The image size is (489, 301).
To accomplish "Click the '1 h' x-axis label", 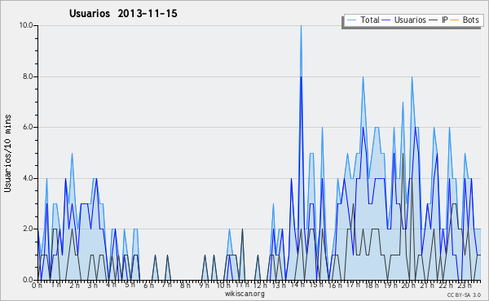I will tap(56, 285).
